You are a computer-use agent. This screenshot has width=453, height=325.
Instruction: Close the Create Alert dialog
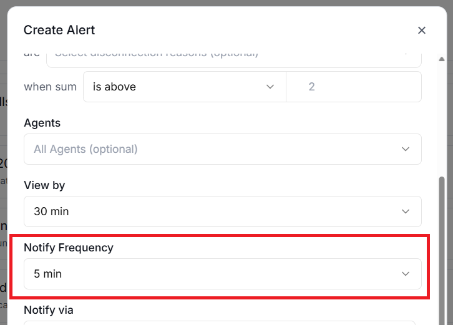click(x=422, y=30)
